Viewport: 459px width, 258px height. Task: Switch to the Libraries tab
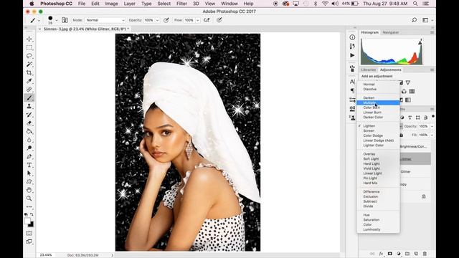(368, 70)
